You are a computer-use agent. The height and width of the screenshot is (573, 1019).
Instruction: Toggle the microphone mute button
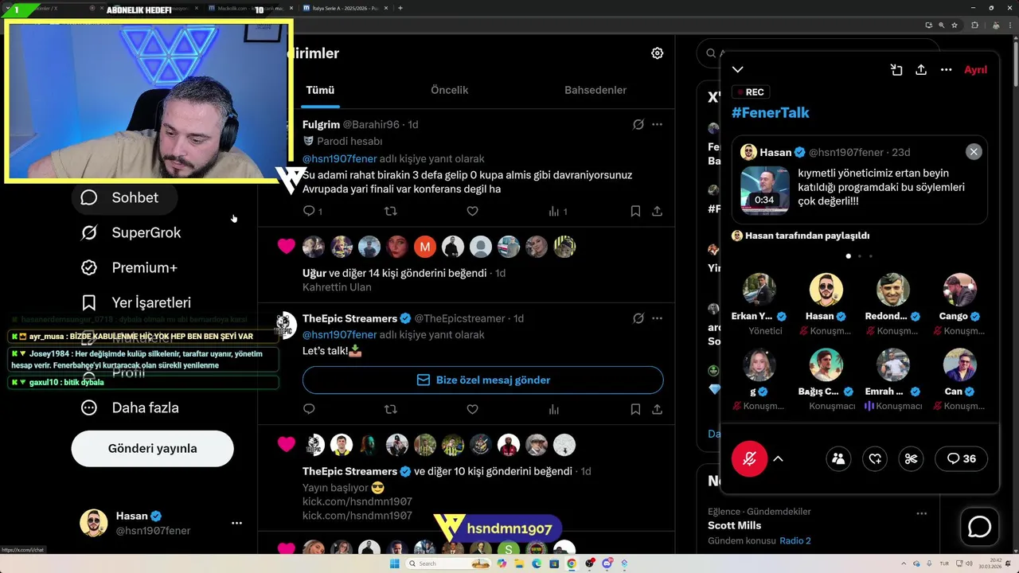click(x=749, y=458)
